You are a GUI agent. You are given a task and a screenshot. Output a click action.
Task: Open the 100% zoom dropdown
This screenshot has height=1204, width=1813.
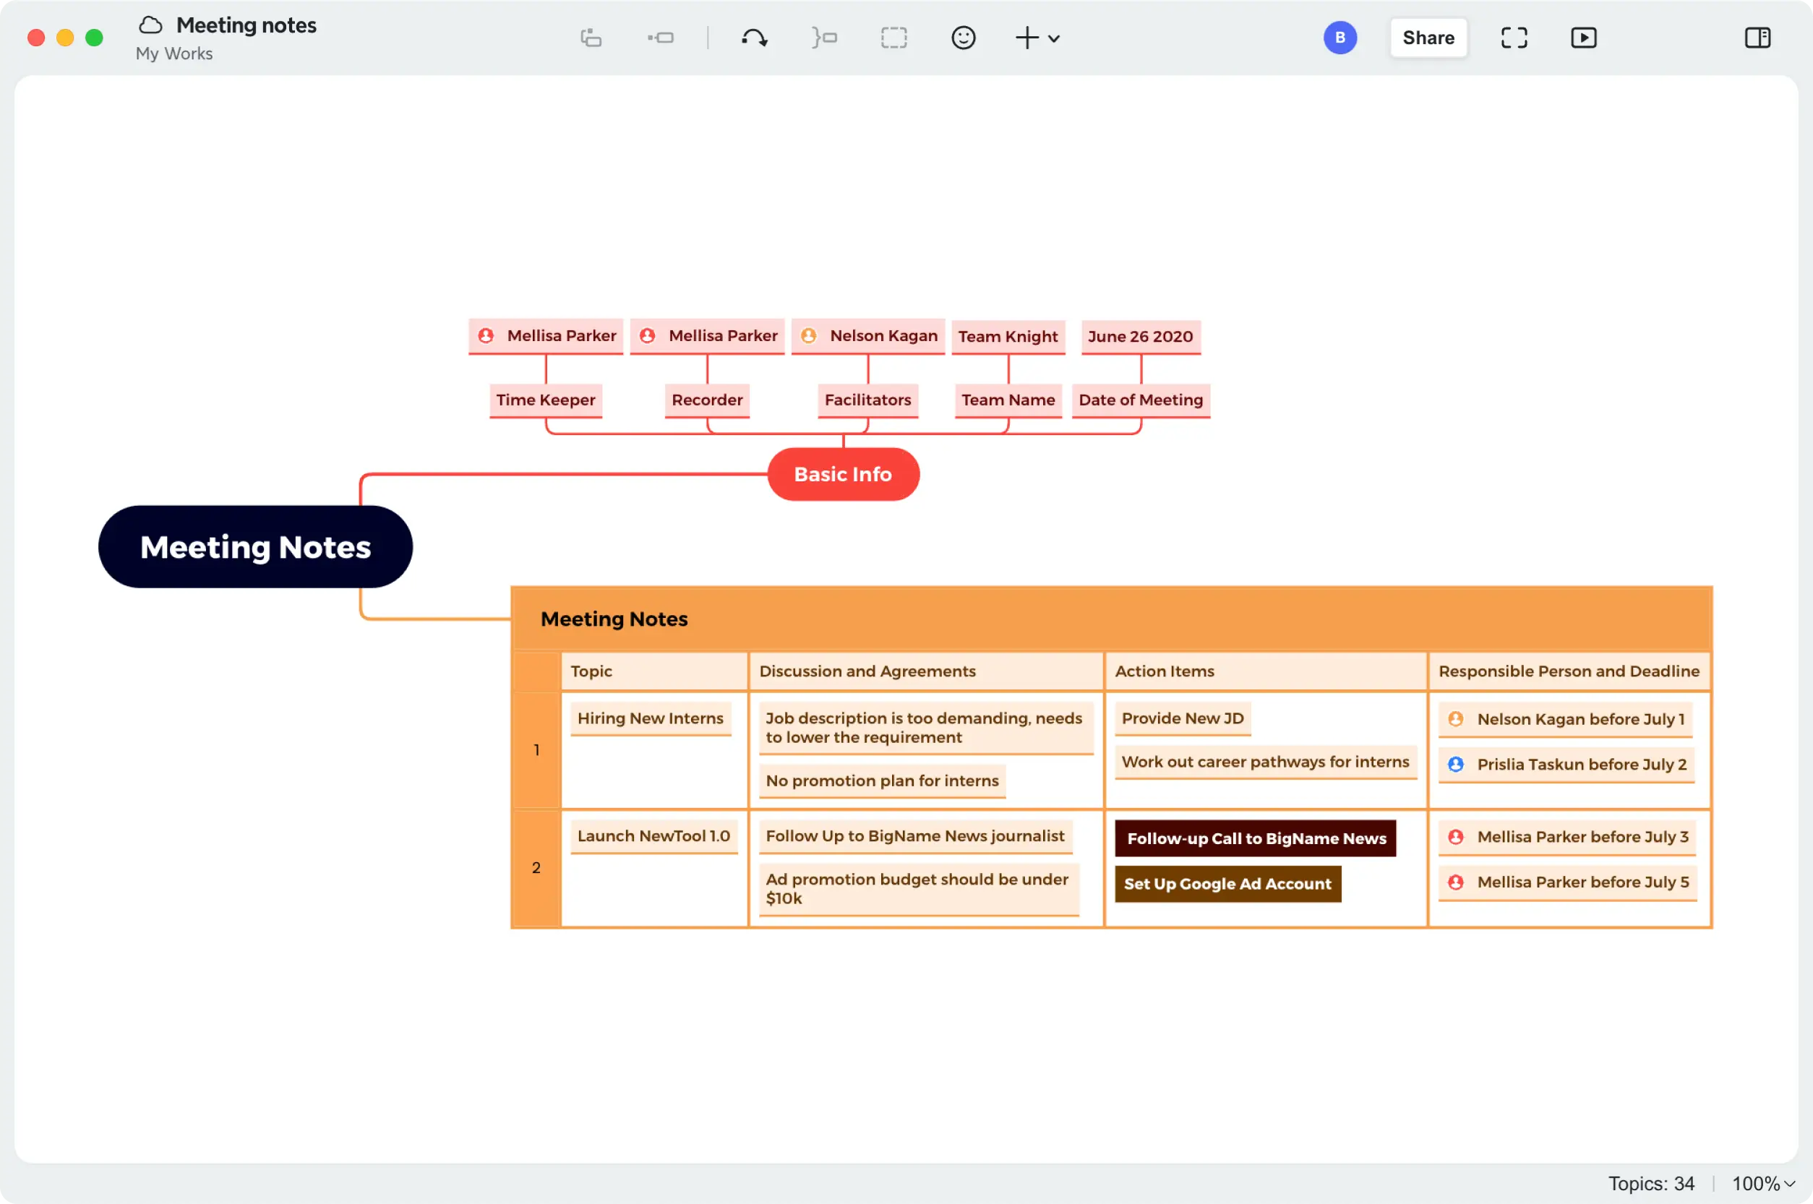tap(1763, 1183)
